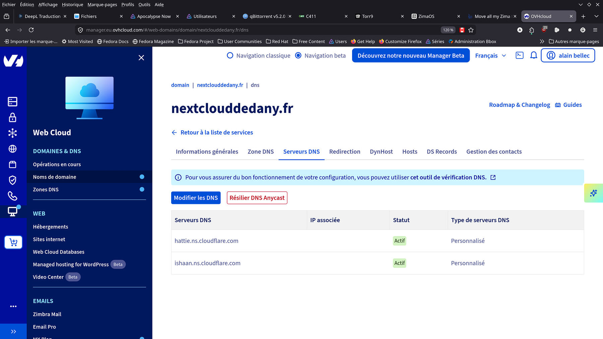The image size is (603, 339).
Task: Switch to the ZimaOS browser tab
Action: 435,16
